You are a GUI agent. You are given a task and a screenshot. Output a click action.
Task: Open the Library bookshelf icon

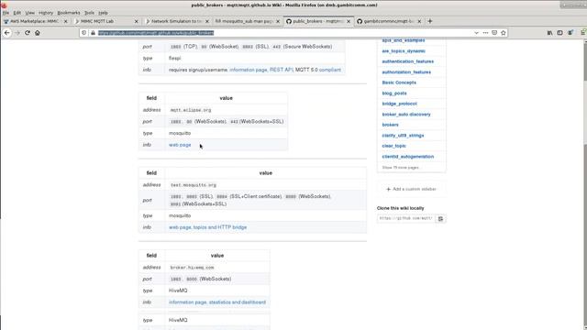coord(549,33)
